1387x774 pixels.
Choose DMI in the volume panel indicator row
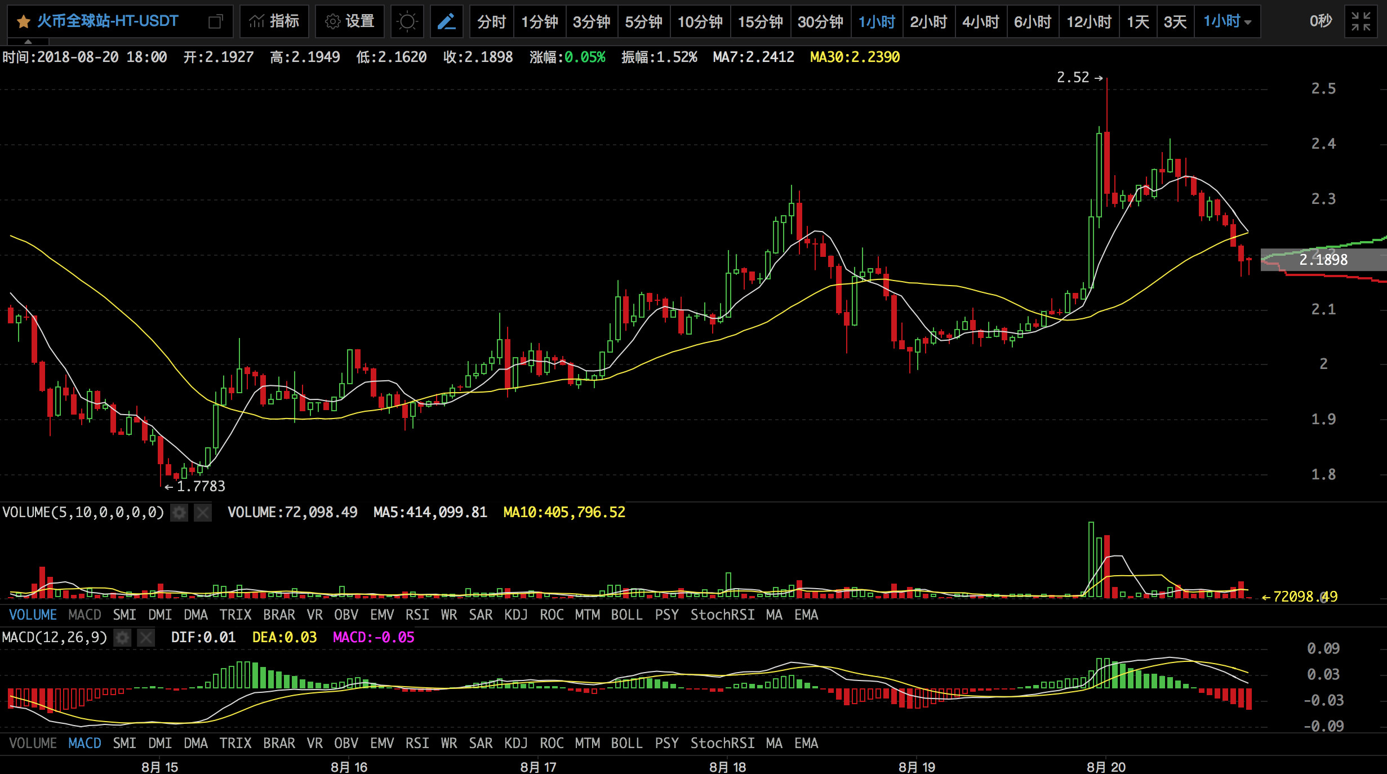[x=160, y=615]
